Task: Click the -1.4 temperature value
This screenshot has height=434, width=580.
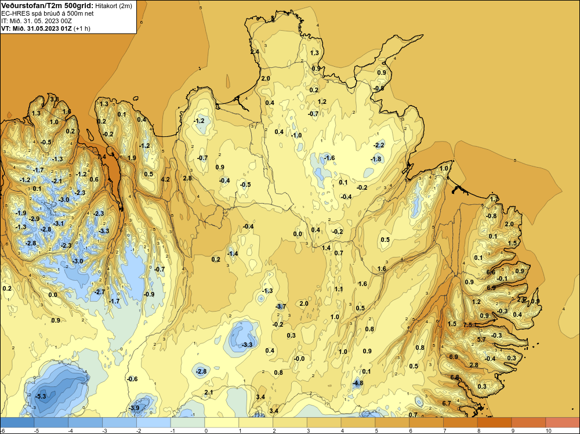Action: click(233, 254)
